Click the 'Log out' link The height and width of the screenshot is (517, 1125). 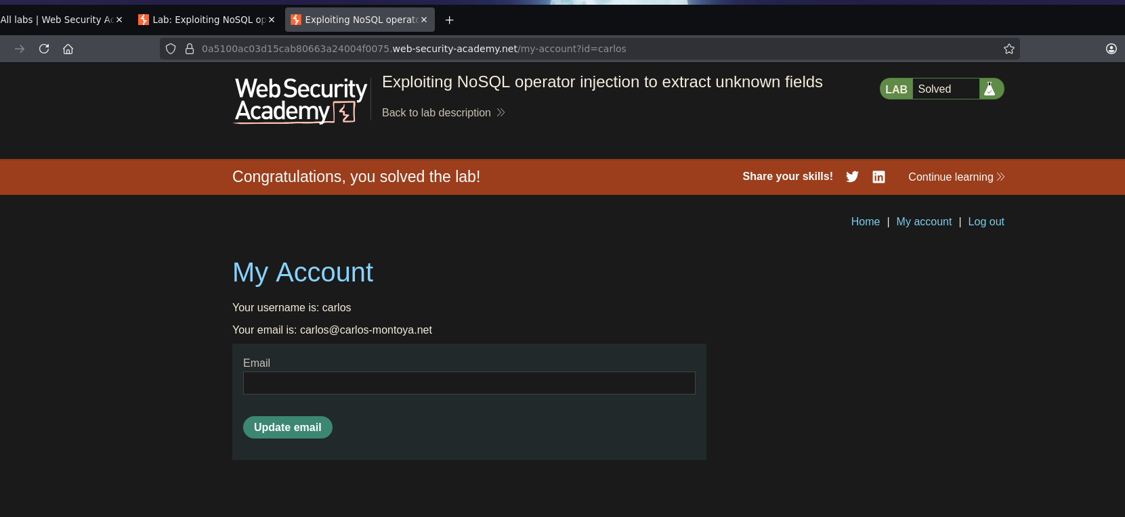coord(986,221)
